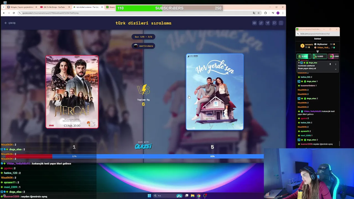This screenshot has width=354, height=199.
Task: Toggle the eye visibility icon in the quiz header
Action: tap(254, 23)
